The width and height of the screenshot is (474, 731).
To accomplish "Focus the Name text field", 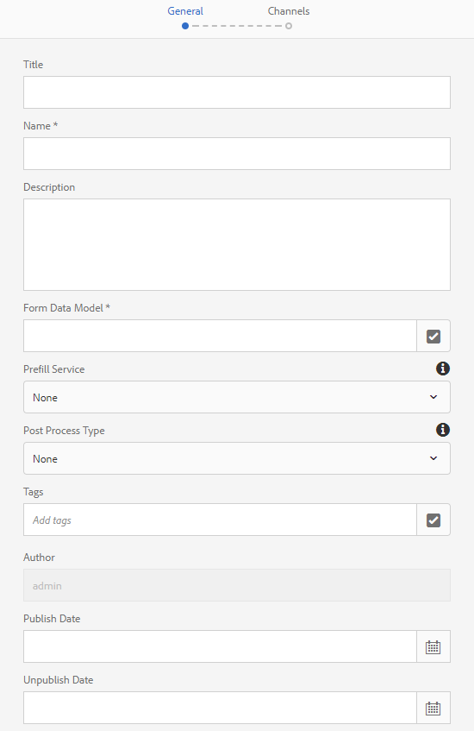I will 237,154.
